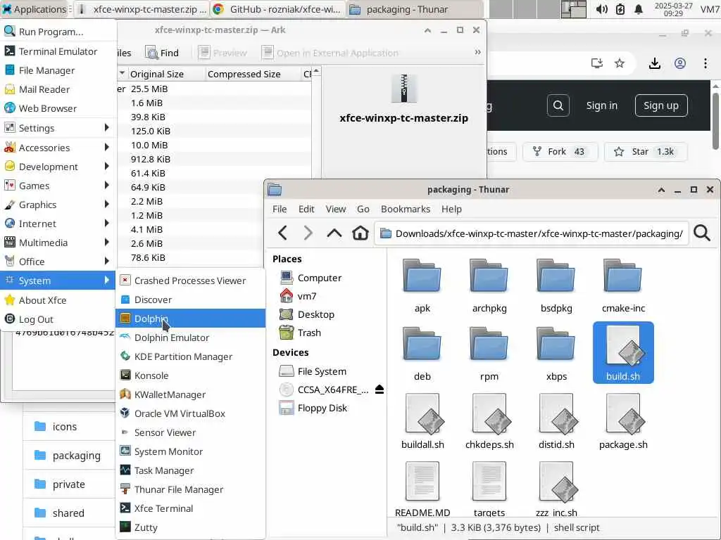Screen dimensions: 721x540
Task: Expand Internet submenu
Action: click(x=58, y=223)
